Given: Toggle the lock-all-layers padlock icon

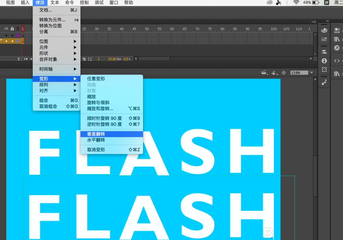Looking at the screenshot, I should pos(12,29).
